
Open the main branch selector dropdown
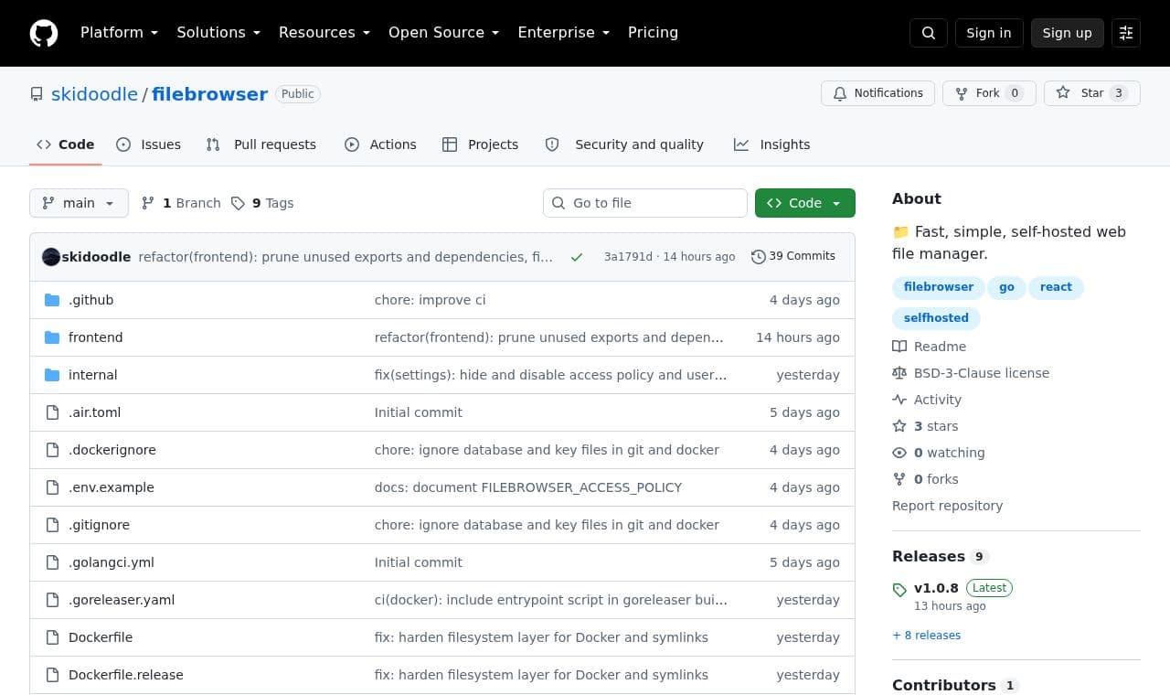click(79, 203)
